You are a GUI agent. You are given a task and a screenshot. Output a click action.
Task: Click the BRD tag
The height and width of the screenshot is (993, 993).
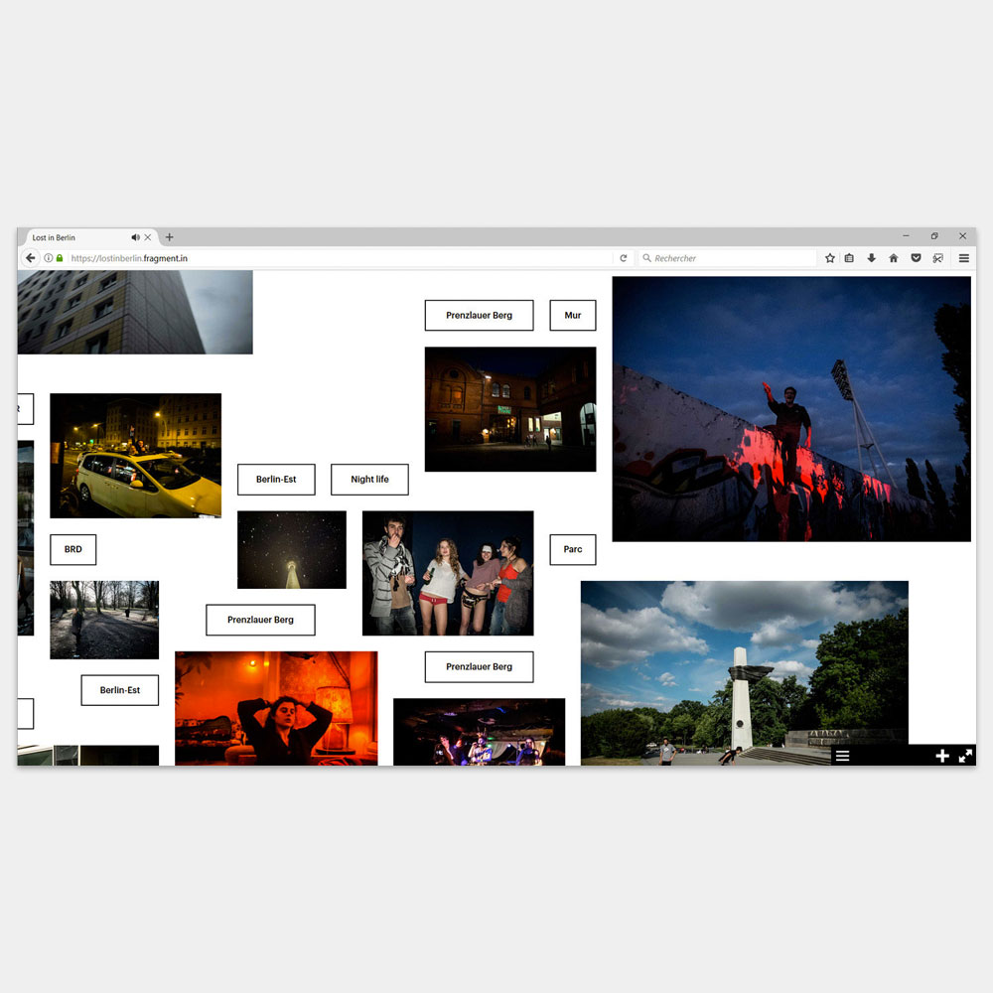72,549
